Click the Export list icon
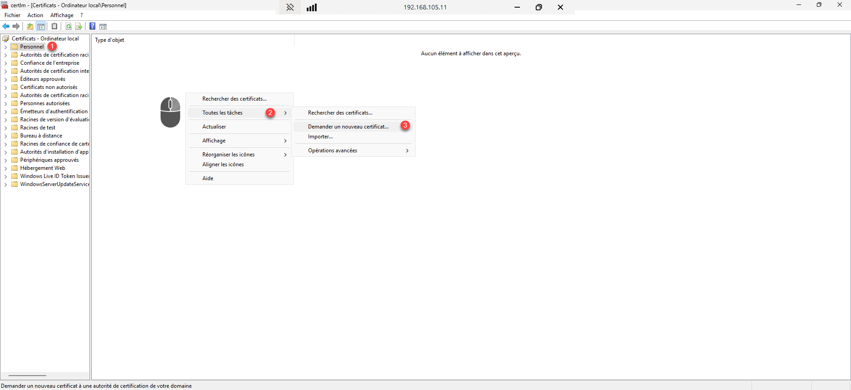851x390 pixels. coord(79,27)
